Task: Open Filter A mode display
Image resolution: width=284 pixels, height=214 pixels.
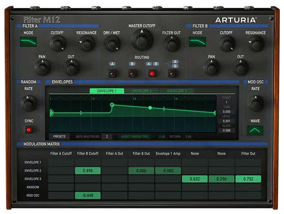Action: click(x=29, y=42)
